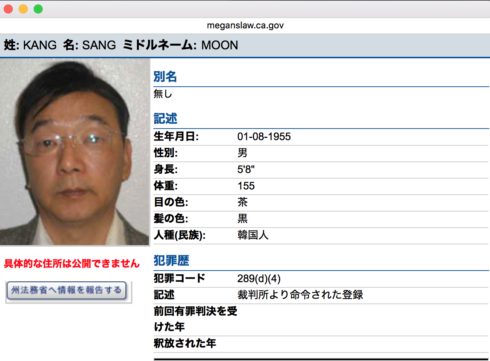This screenshot has width=490, height=361.
Task: Click the 州法務省へ情報を報告する button
Action: pyautogui.click(x=67, y=290)
